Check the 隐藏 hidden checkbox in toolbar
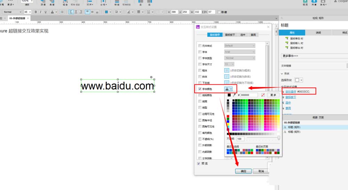The height and width of the screenshot is (190, 348). (x=219, y=12)
